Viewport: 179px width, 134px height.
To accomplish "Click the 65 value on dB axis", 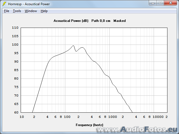I will tap(16, 104).
